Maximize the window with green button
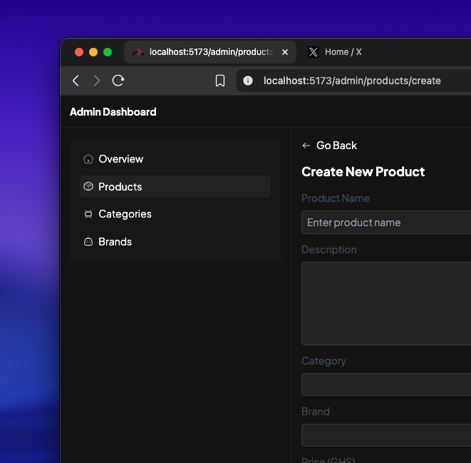Screen dimensions: 471x463 click(108, 52)
